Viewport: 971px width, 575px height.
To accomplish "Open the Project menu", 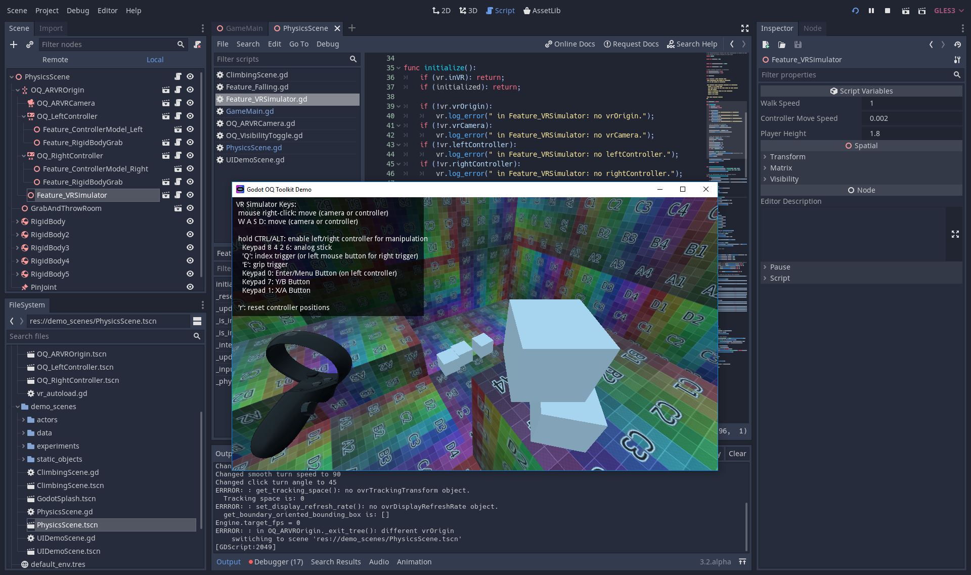I will point(47,11).
